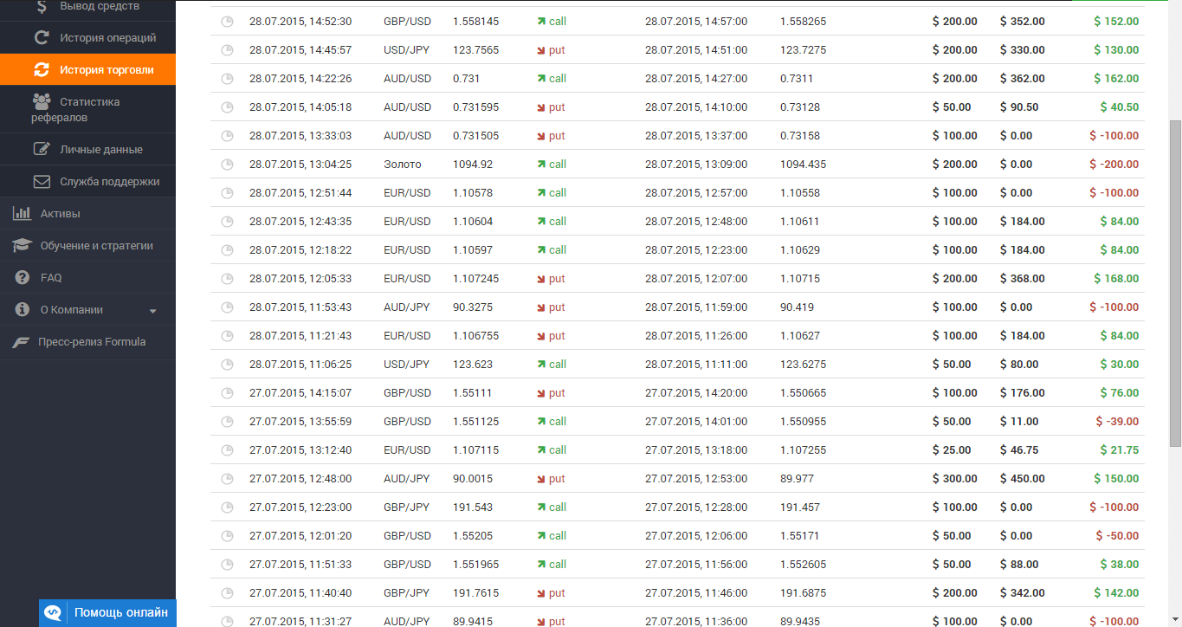1182x627 pixels.
Task: Click the chat bubble icon in Помощь онлайн
Action: coord(53,612)
